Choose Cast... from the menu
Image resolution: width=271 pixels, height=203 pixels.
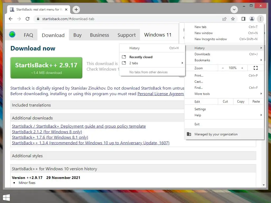pos(224,82)
